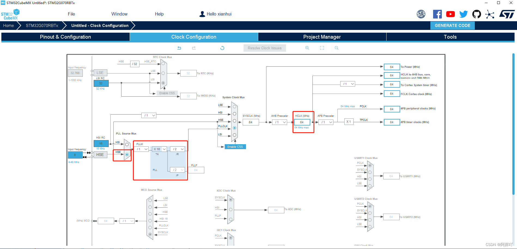
Task: Select PCLK in USART2 Clock Mux
Action: [370, 206]
